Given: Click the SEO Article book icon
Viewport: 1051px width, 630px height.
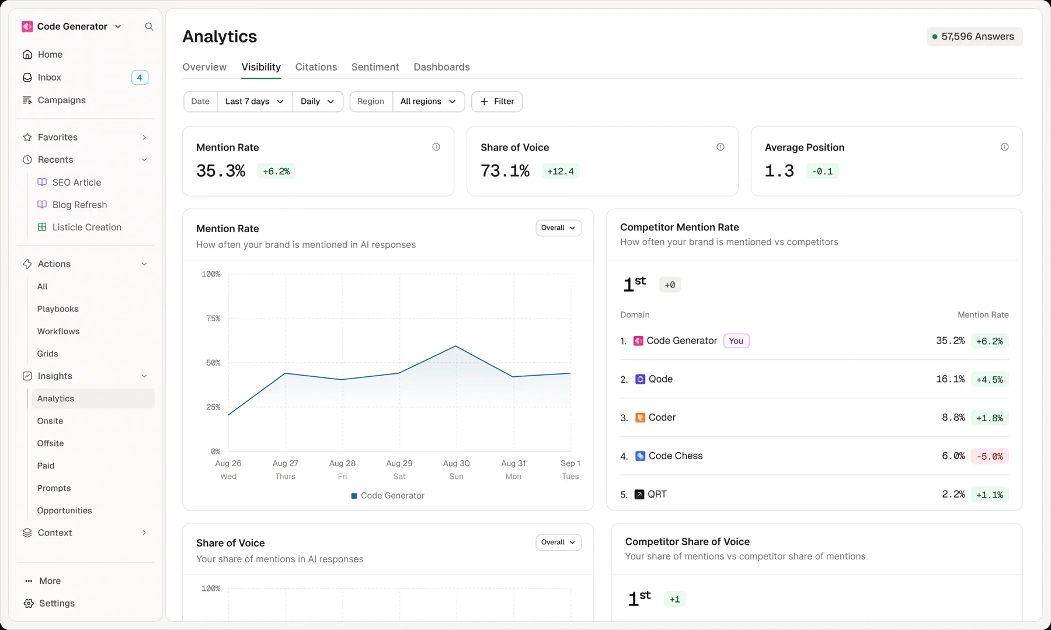Looking at the screenshot, I should coord(42,182).
